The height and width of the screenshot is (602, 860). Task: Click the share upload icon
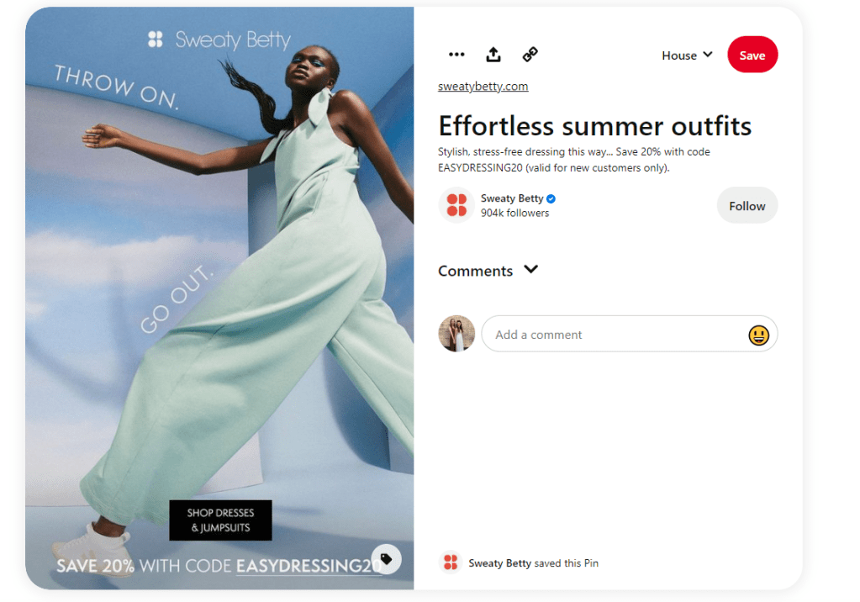[493, 55]
